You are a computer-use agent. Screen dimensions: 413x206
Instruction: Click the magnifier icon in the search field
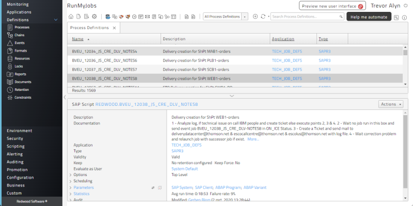[x=341, y=17]
